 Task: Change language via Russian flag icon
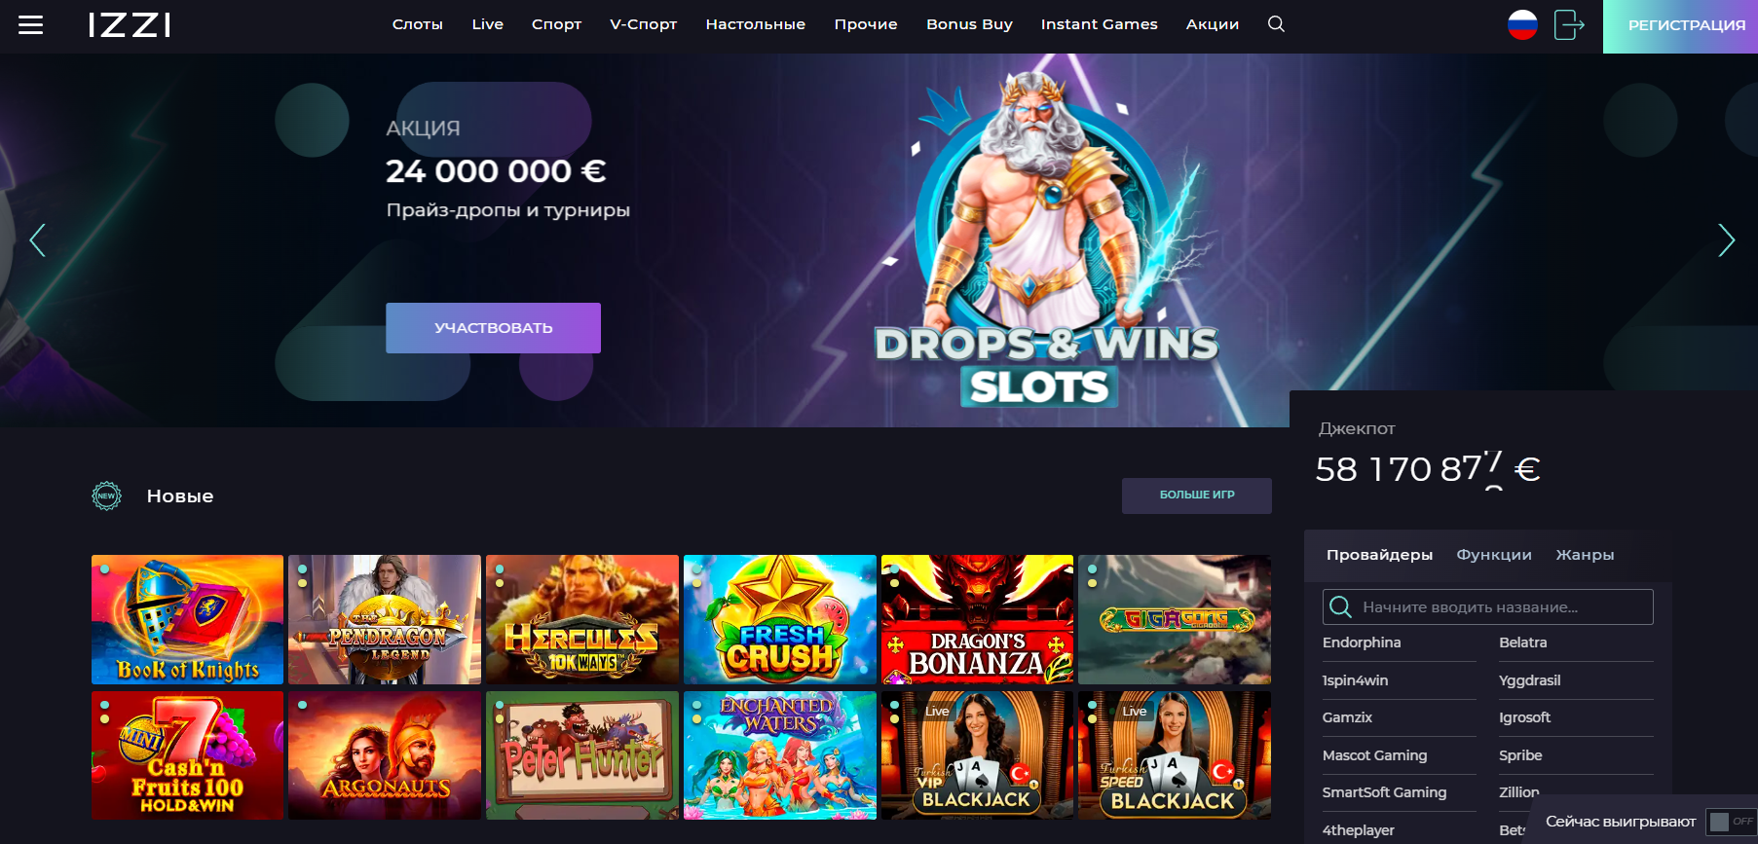click(x=1522, y=24)
